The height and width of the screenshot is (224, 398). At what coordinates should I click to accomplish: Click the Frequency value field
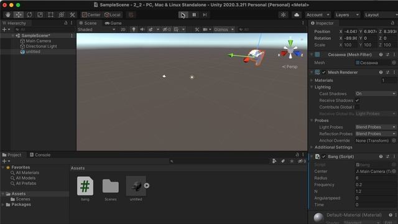375,185
